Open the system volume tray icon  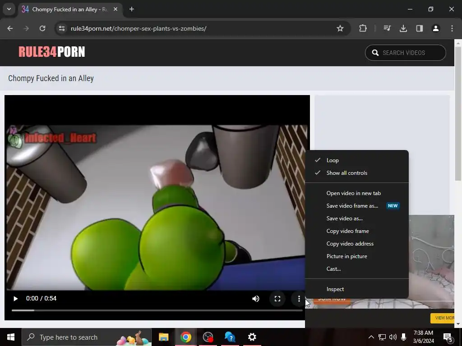point(393,337)
